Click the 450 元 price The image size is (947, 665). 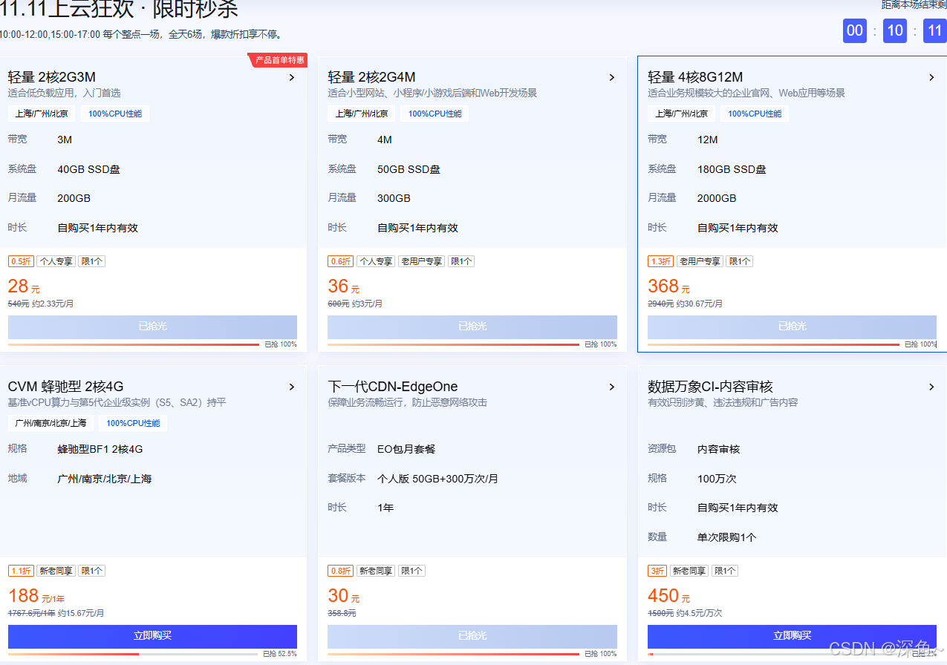[x=668, y=596]
